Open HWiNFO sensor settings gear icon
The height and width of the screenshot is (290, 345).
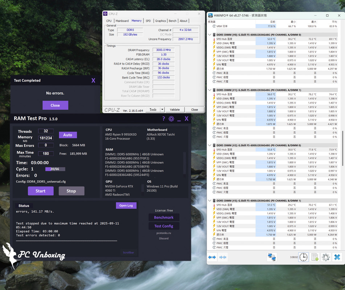click(326, 257)
